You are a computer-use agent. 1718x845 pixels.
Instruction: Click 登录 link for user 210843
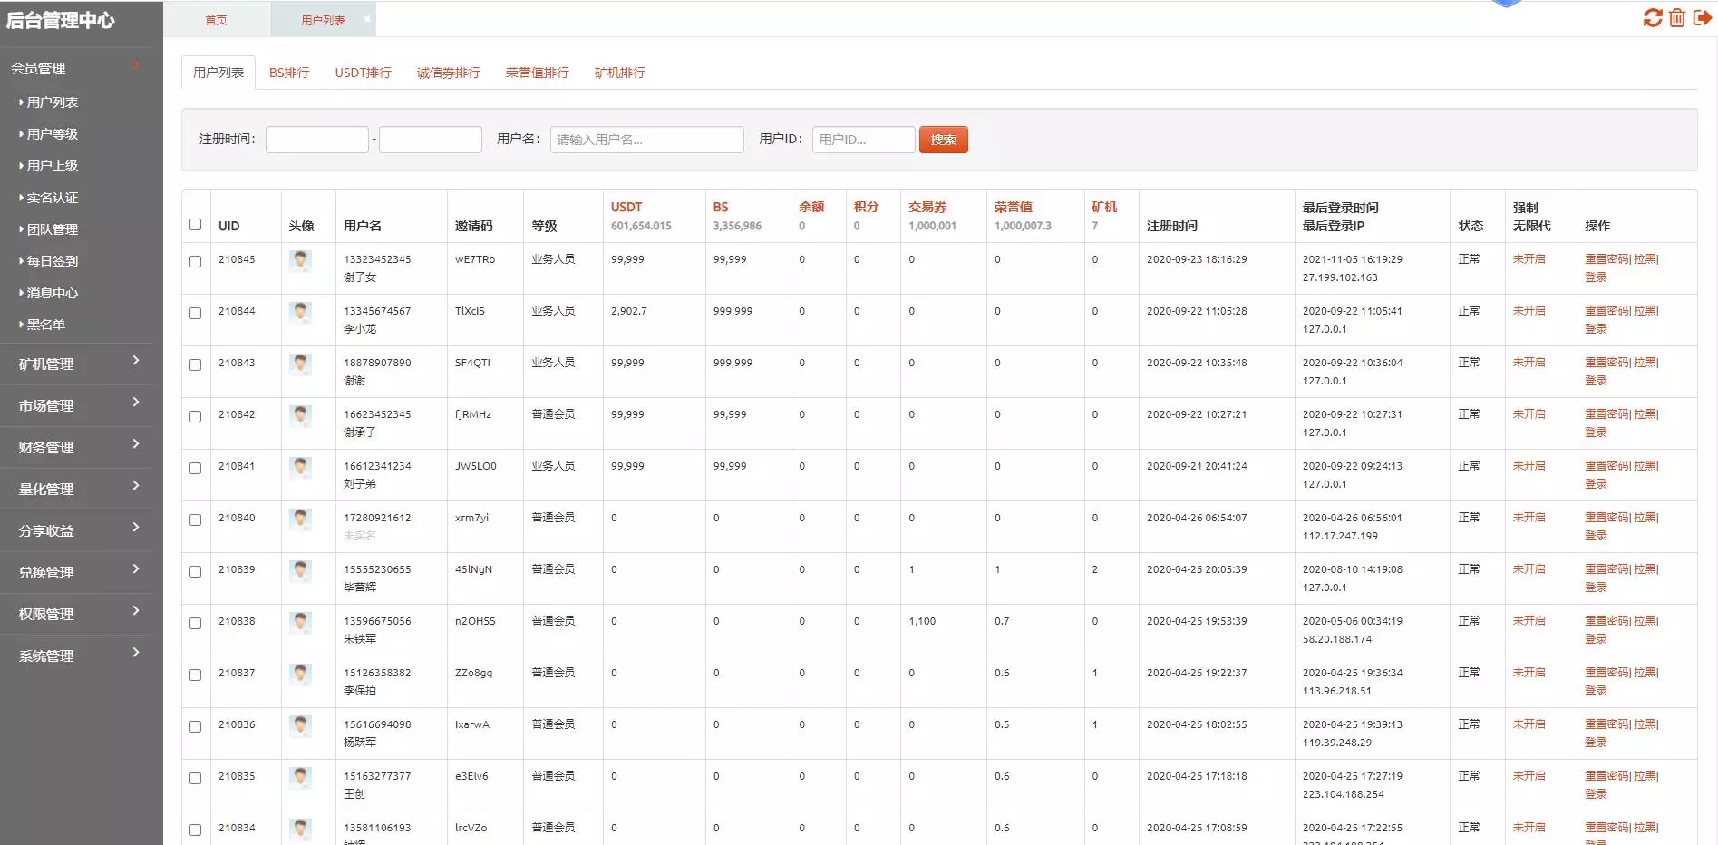[x=1596, y=381]
